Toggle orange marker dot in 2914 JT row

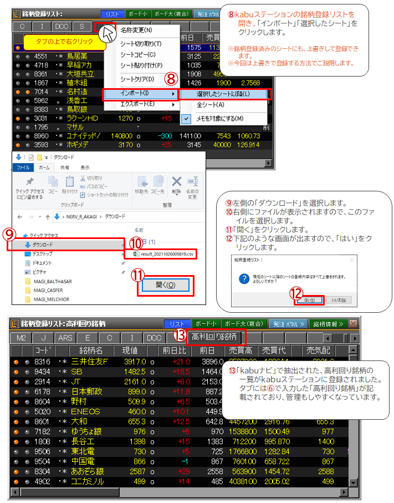[x=16, y=382]
